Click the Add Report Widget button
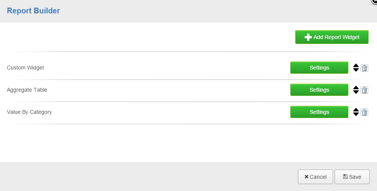 332,37
